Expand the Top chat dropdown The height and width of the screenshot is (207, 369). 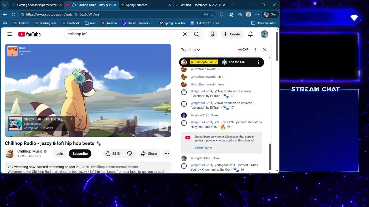tap(191, 50)
